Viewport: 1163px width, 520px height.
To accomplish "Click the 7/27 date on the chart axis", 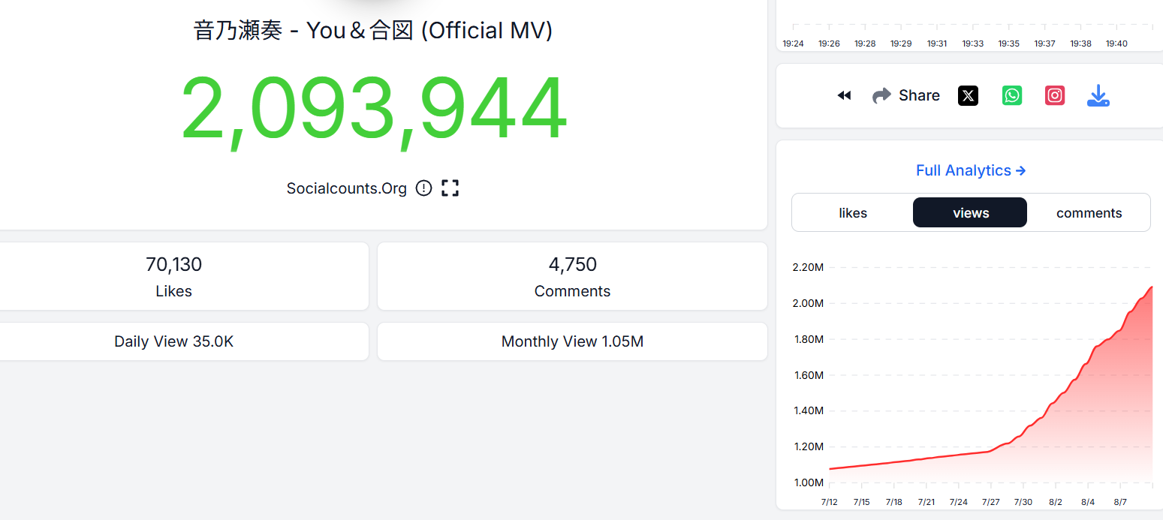I will [991, 502].
